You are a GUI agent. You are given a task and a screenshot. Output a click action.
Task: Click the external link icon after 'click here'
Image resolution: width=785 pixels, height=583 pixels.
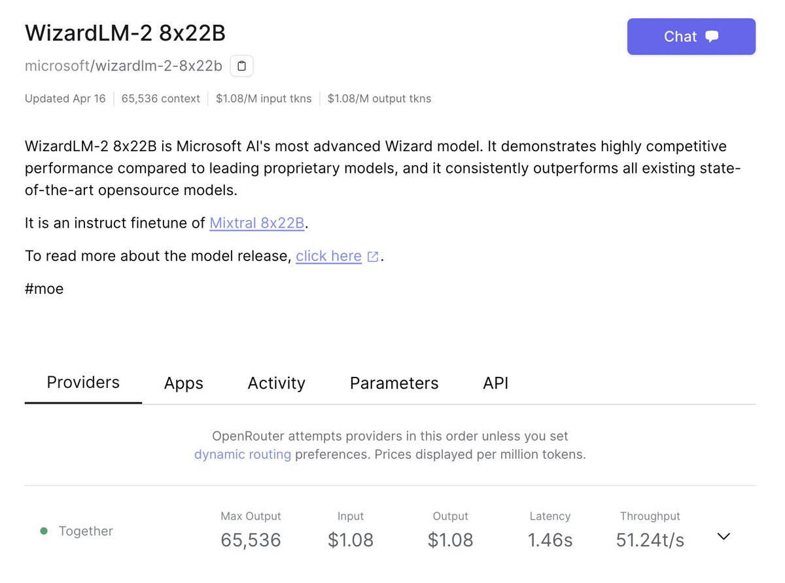(x=373, y=256)
